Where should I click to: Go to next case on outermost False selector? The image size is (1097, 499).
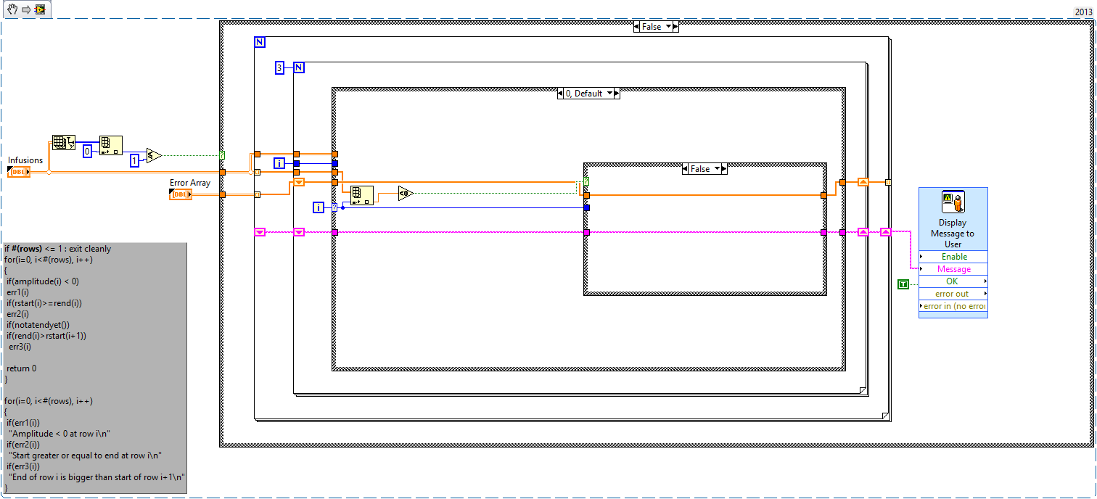675,27
